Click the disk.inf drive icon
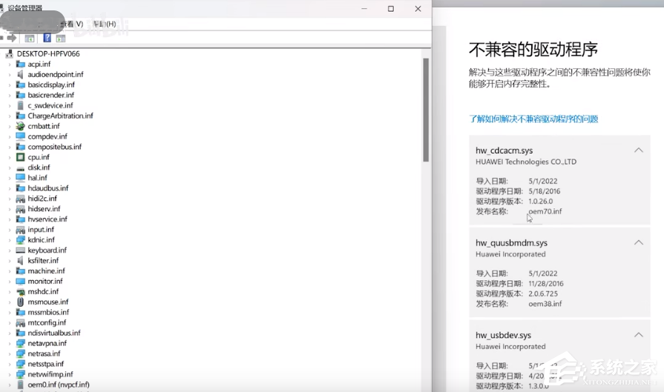 click(21, 167)
